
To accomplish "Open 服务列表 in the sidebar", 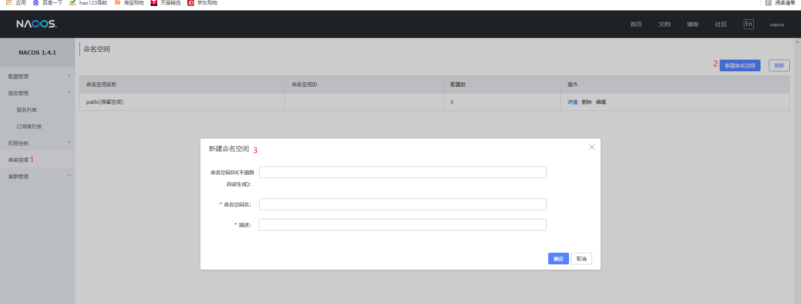I will click(x=27, y=110).
